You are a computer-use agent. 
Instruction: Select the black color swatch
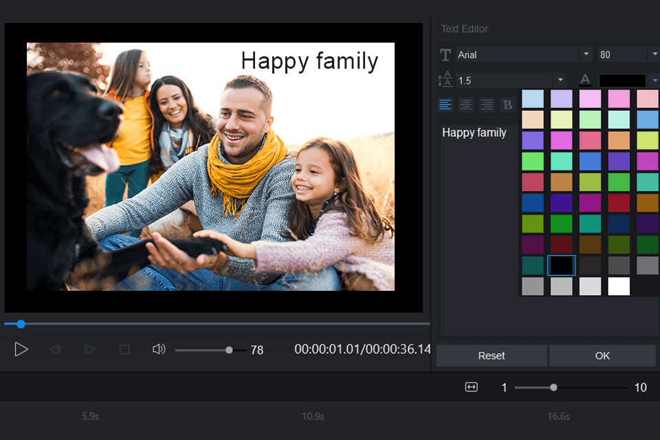pos(561,265)
